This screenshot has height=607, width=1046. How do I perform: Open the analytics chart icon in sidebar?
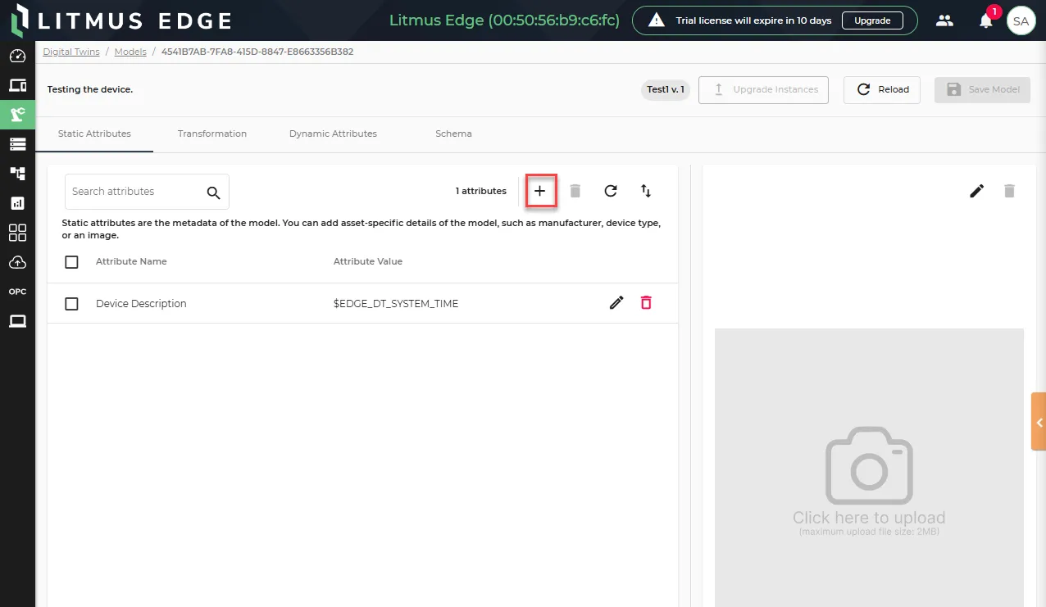point(17,203)
